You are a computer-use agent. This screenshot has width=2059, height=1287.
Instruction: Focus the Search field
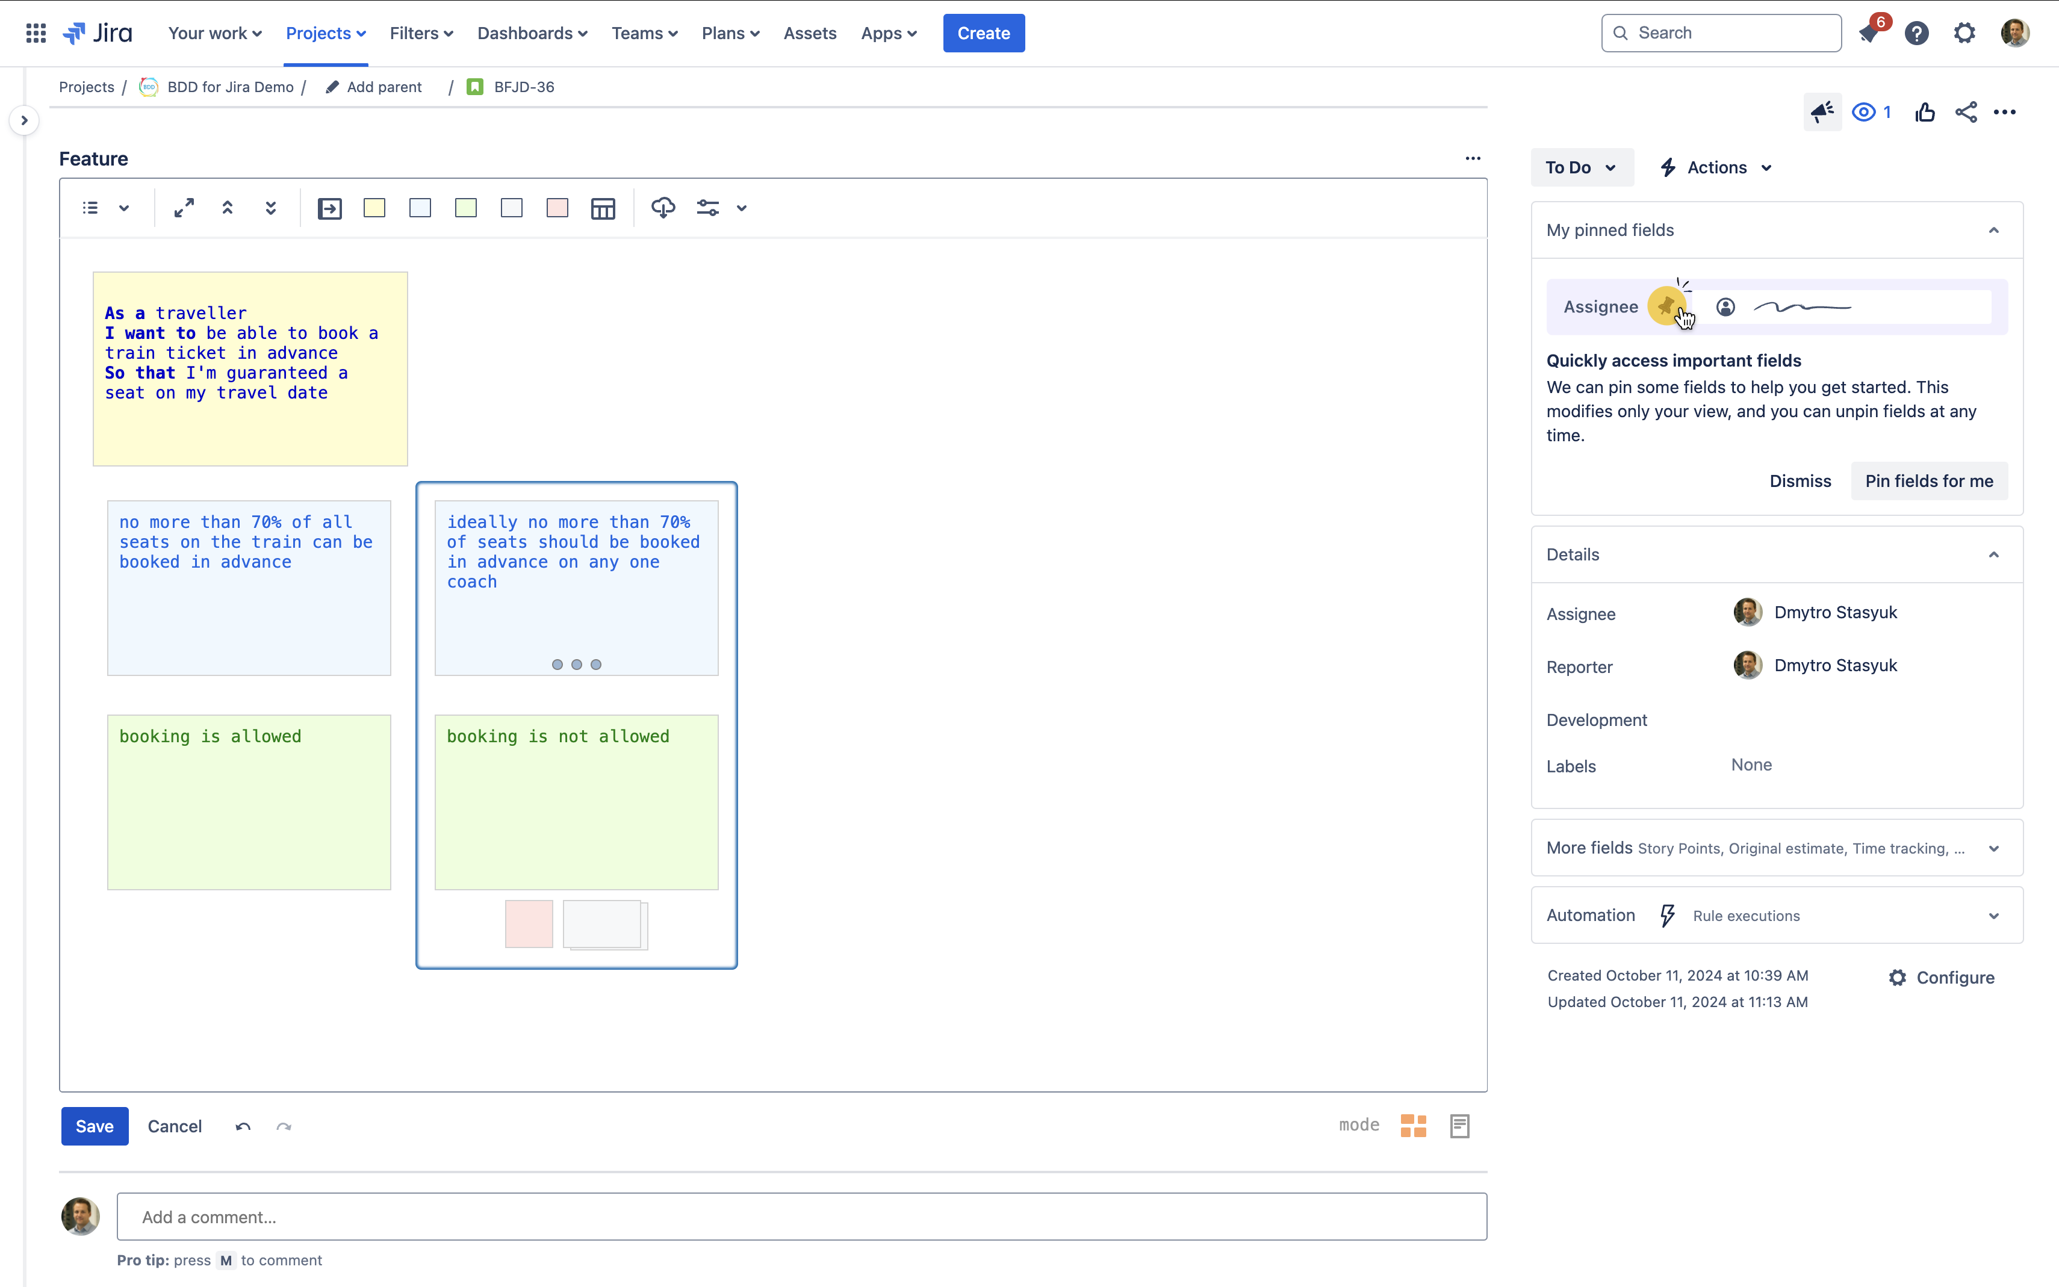click(x=1721, y=33)
